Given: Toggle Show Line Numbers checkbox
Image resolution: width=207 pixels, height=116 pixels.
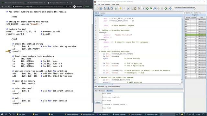Looking at the screenshot, I should [107, 87].
